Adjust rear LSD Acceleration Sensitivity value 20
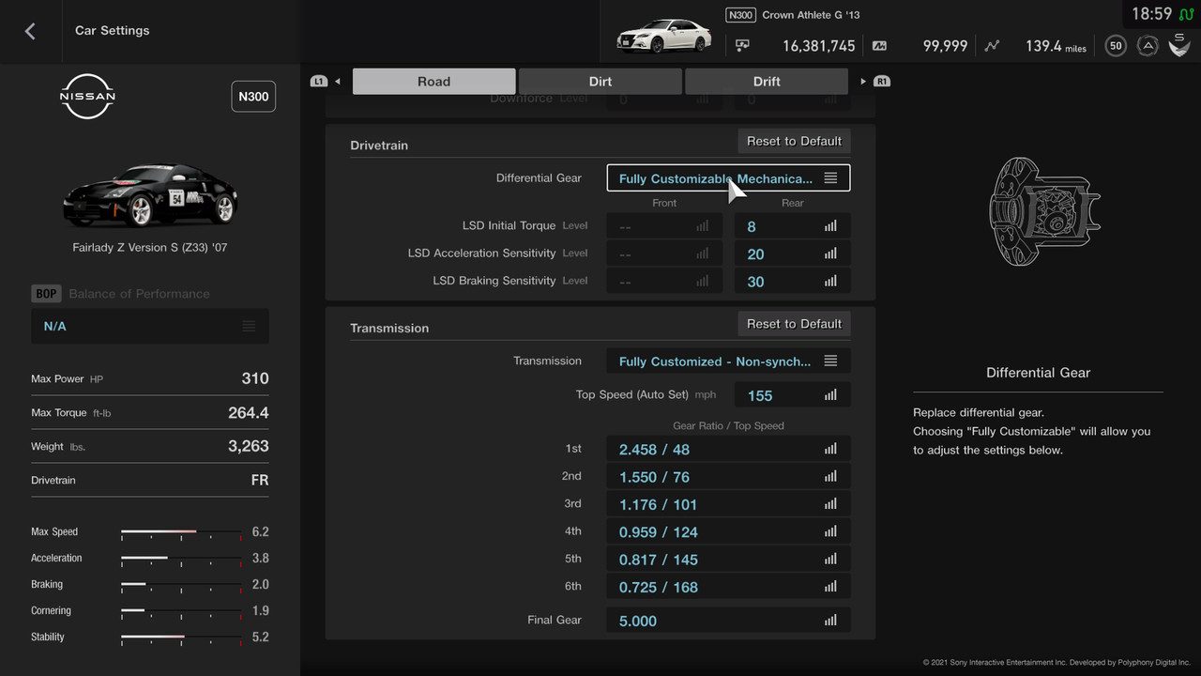The image size is (1201, 676). (793, 253)
